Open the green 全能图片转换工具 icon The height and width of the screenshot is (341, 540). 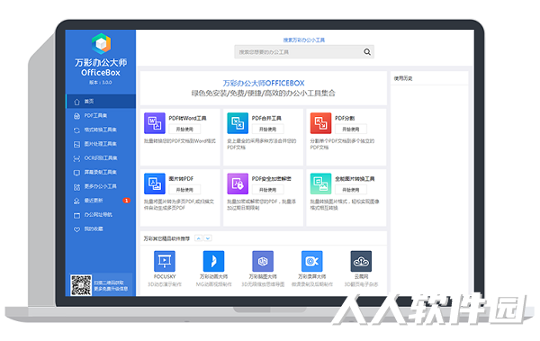[320, 184]
